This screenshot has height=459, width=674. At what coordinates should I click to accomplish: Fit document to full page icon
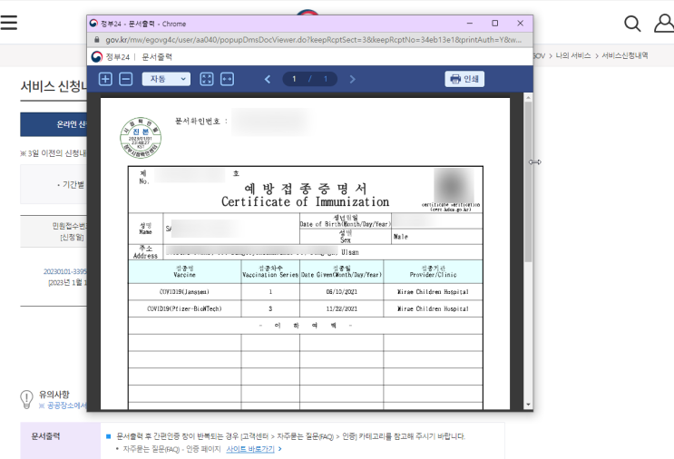tap(207, 79)
